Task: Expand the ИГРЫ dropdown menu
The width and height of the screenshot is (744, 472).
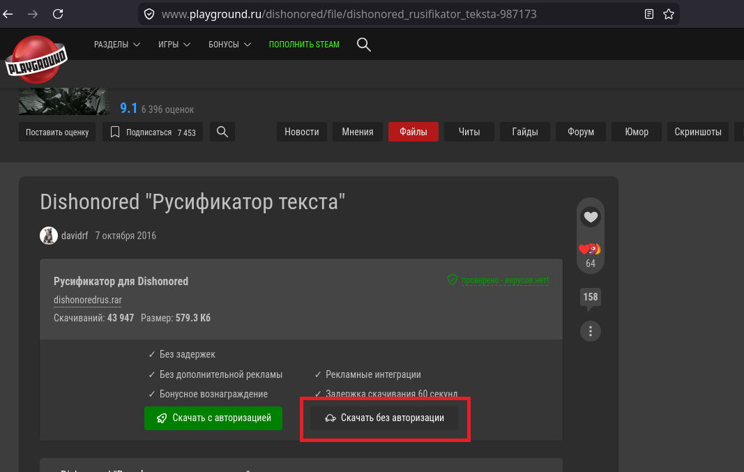Action: coord(174,45)
